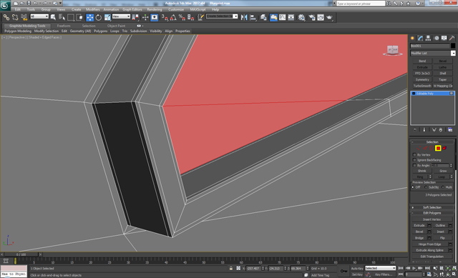Viewport: 458px width, 278px height.
Task: Click the Hinge From Edge button
Action: (429, 244)
